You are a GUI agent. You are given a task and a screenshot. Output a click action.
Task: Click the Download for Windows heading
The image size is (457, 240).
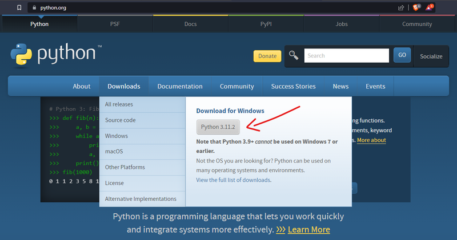coord(230,111)
